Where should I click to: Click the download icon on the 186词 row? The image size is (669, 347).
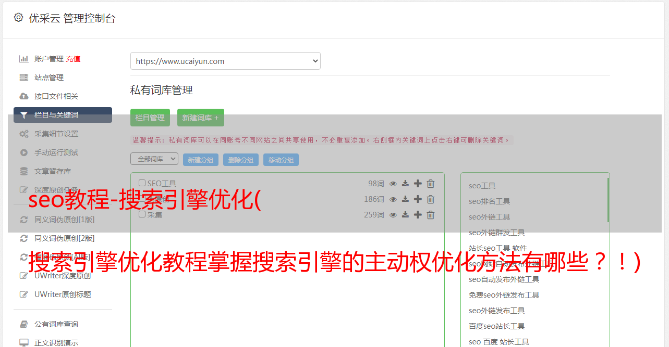click(x=405, y=199)
